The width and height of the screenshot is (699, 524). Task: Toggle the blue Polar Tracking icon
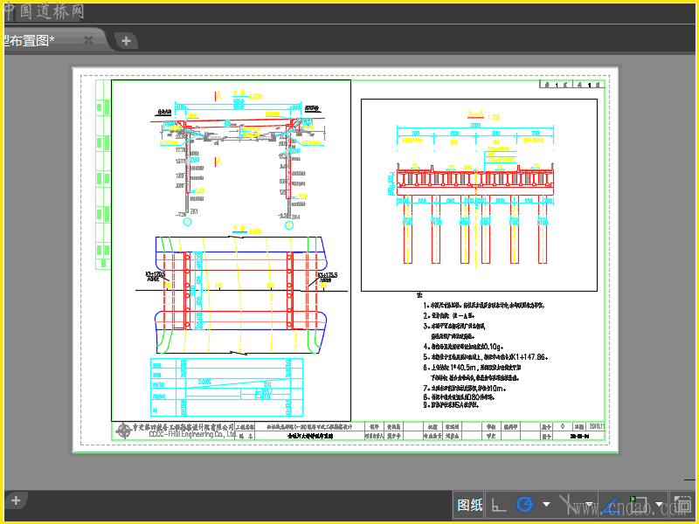[x=525, y=505]
